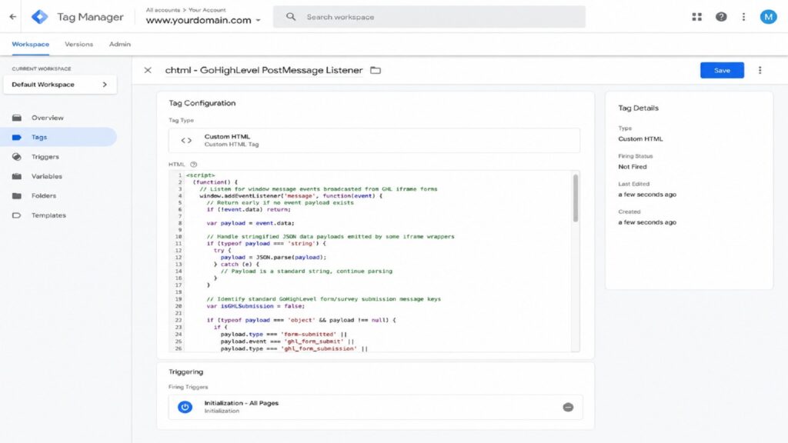
Task: Click the Initialization trigger power icon
Action: pos(185,407)
